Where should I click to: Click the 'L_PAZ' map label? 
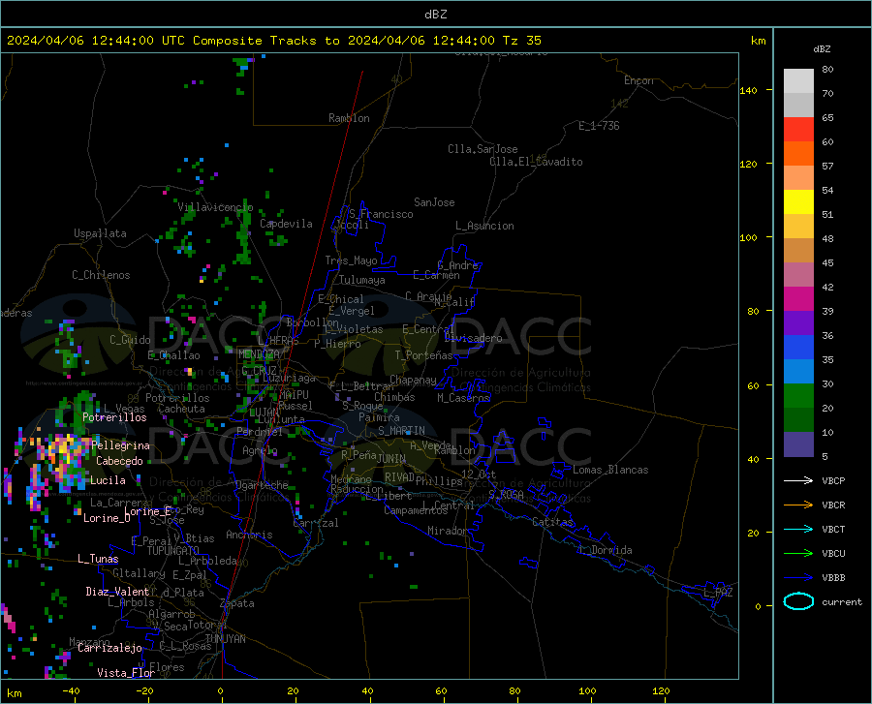coord(718,593)
